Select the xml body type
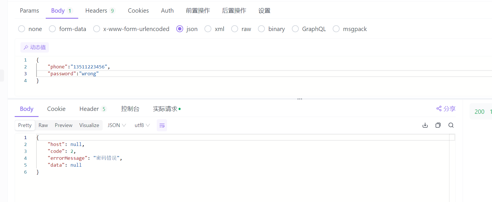The width and height of the screenshot is (492, 202). pyautogui.click(x=214, y=29)
